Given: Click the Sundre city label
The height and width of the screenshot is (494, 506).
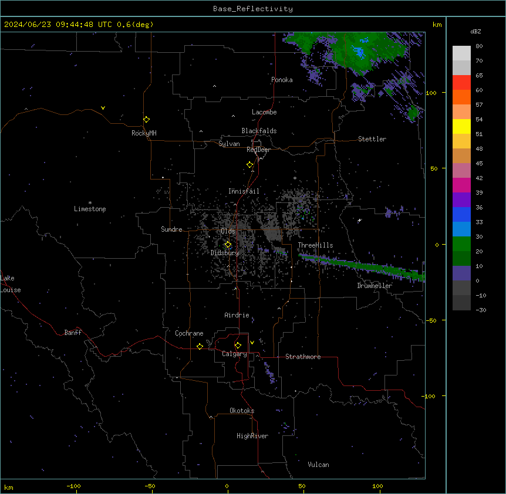Looking at the screenshot, I should 171,229.
